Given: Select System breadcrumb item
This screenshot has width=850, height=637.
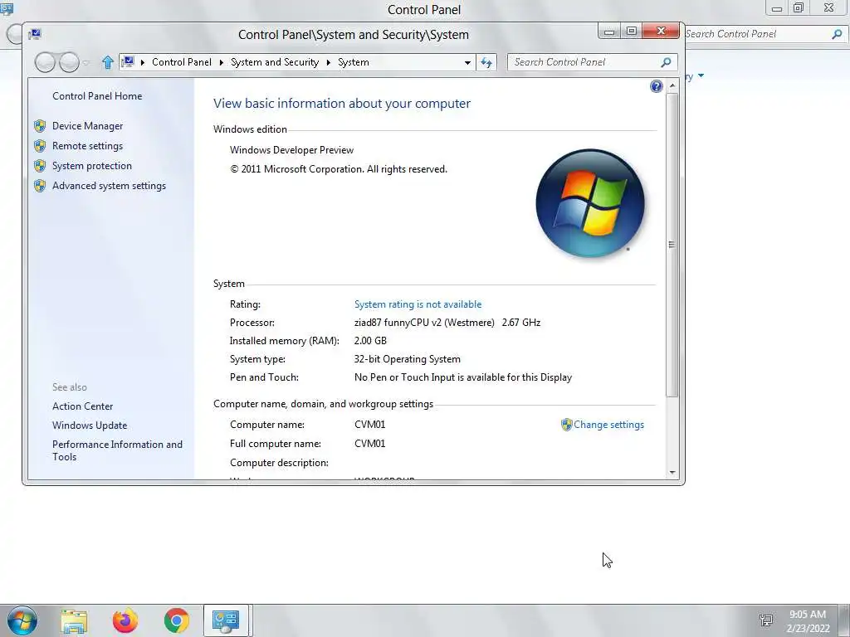Looking at the screenshot, I should click(354, 61).
